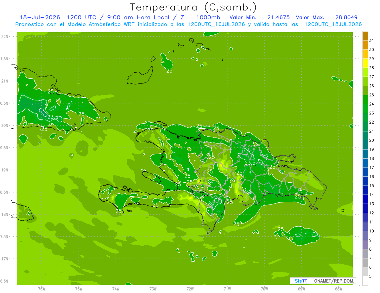Click '25' contour label near Great Inagua island
The height and width of the screenshot is (293, 380).
pos(169,71)
